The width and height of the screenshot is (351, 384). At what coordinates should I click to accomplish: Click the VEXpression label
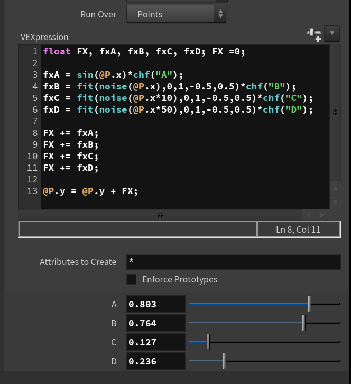point(44,37)
